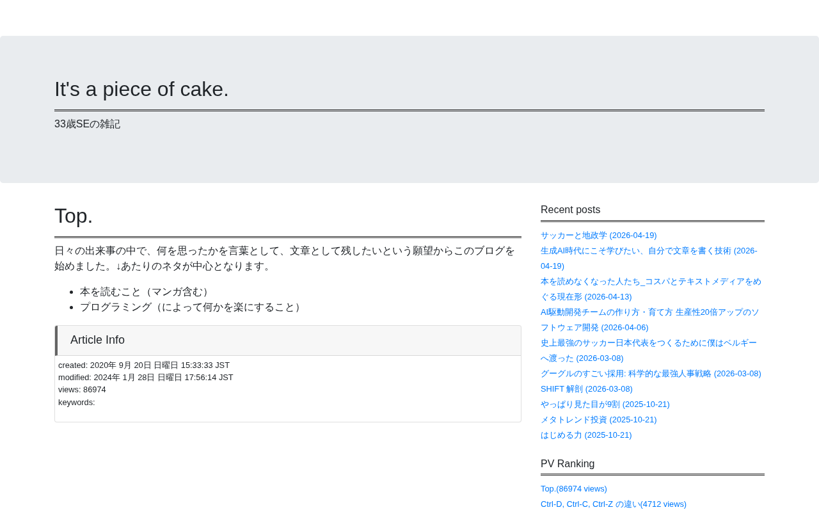Click the Article Info panel header
The width and height of the screenshot is (819, 512).
288,340
